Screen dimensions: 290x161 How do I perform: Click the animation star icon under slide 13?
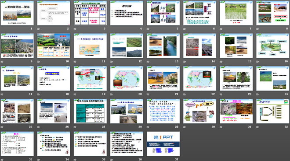tap(148, 62)
